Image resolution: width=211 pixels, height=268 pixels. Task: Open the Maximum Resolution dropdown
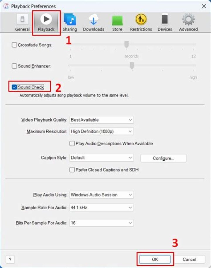pyautogui.click(x=101, y=132)
